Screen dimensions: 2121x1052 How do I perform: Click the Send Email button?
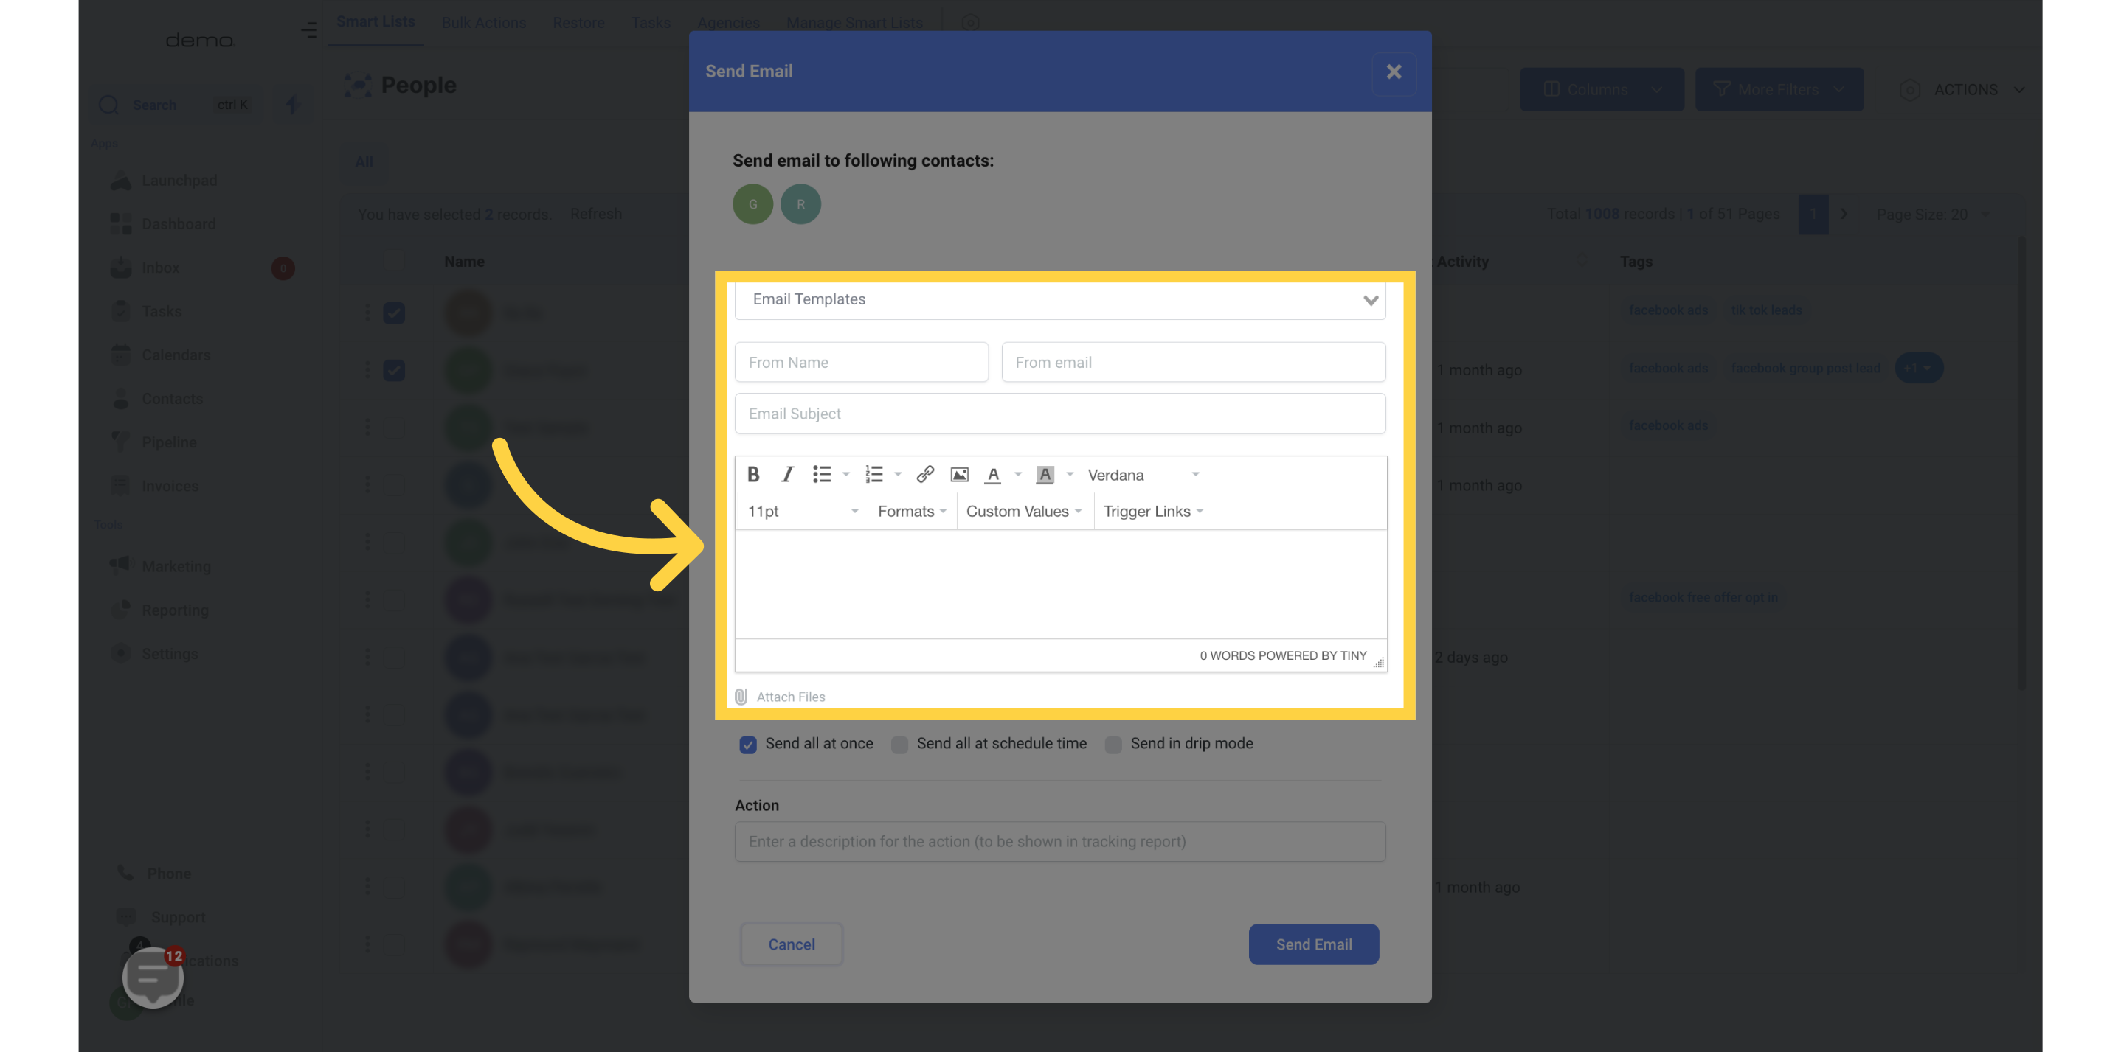[1313, 944]
